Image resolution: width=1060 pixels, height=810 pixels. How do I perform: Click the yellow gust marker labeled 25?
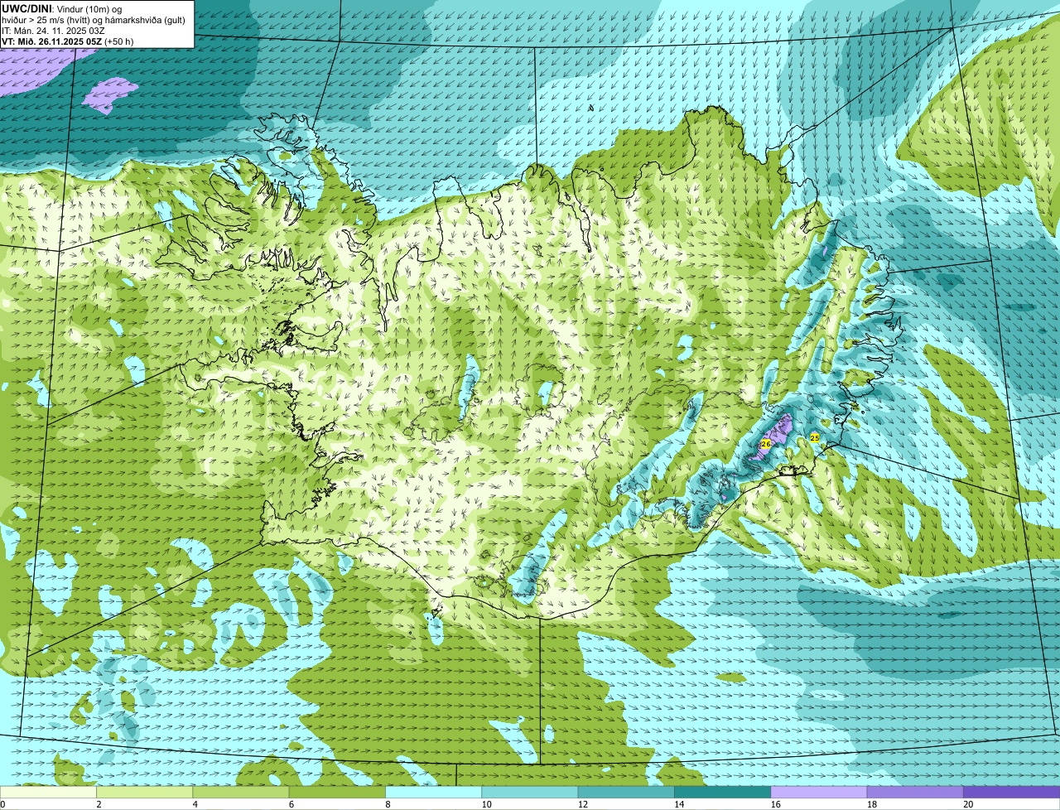814,437
